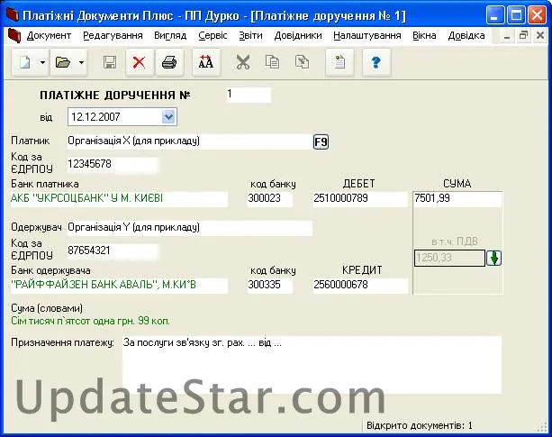Open the Вікна menu
This screenshot has width=552, height=437.
[x=424, y=35]
